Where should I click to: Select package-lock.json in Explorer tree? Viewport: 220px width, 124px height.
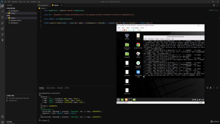21,20
